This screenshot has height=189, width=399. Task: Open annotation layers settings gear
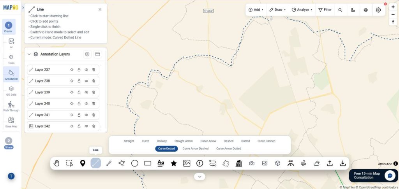coord(87,54)
